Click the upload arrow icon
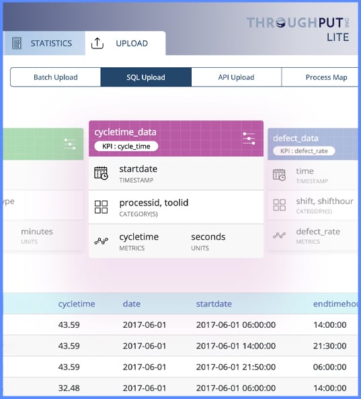The height and width of the screenshot is (399, 361). pos(97,43)
